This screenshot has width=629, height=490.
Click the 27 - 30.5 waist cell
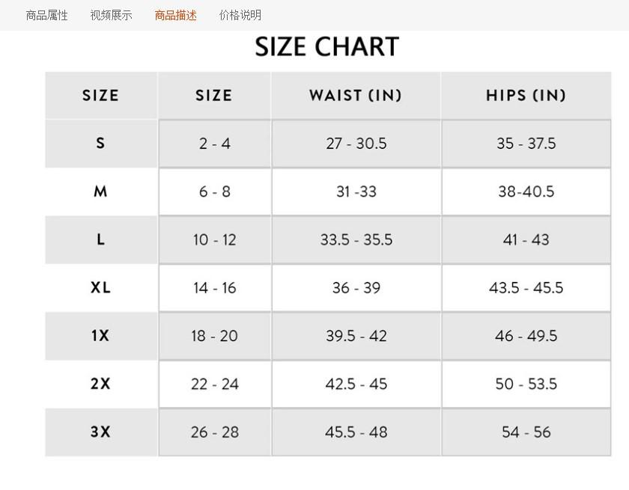click(x=356, y=144)
